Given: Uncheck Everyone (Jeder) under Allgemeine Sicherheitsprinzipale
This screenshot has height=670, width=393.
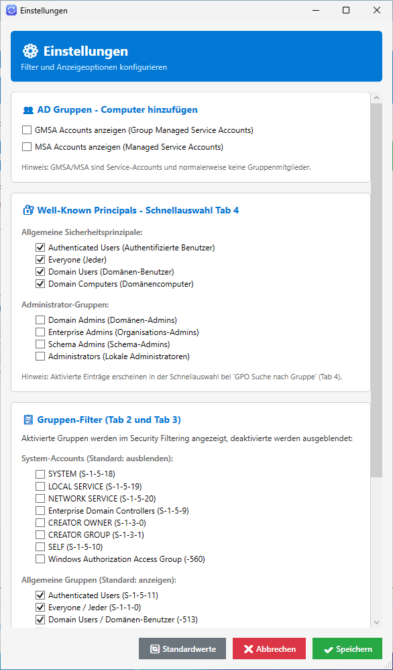Looking at the screenshot, I should [x=40, y=259].
